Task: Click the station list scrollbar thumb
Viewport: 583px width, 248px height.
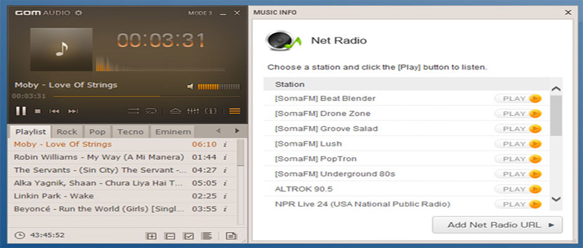Action: pos(556,115)
